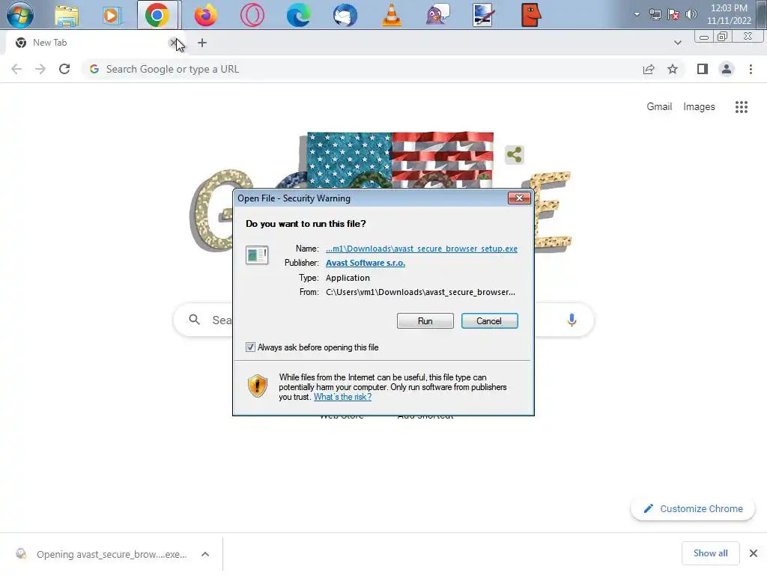Launch VLC media player from taskbar

point(391,15)
